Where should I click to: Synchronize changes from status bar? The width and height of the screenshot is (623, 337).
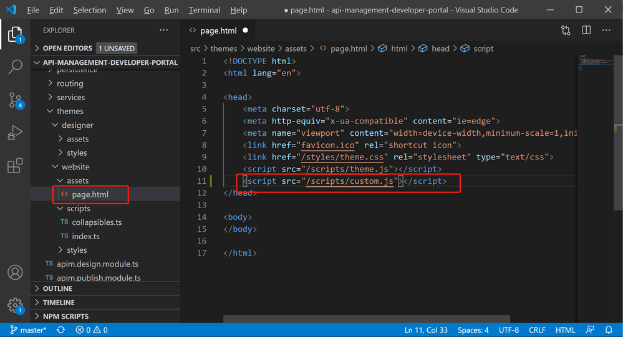[x=60, y=330]
